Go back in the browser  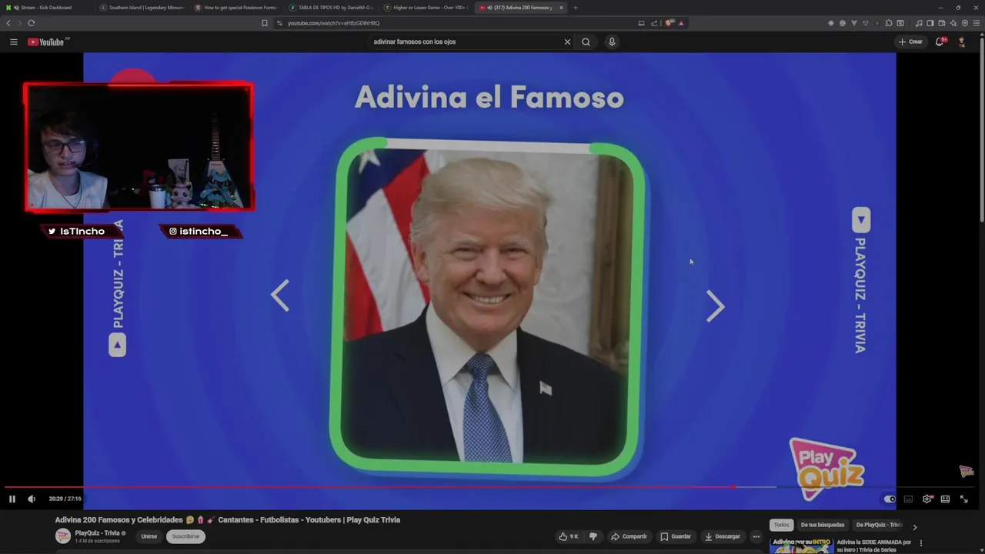click(8, 23)
